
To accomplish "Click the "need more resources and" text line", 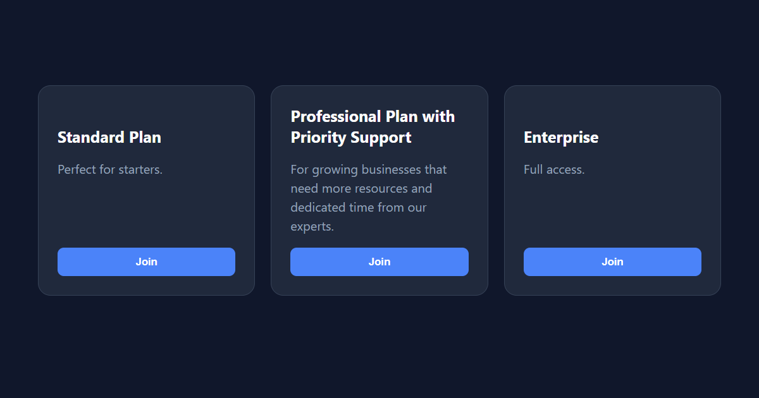I will pos(361,188).
